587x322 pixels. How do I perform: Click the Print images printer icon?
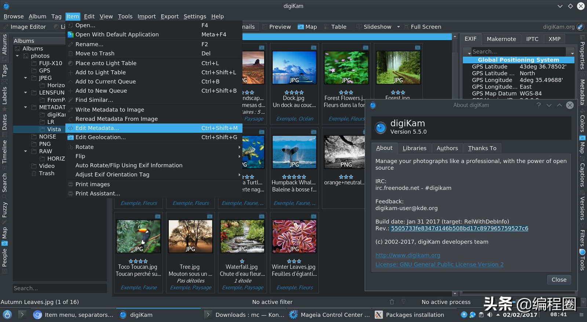(x=70, y=184)
